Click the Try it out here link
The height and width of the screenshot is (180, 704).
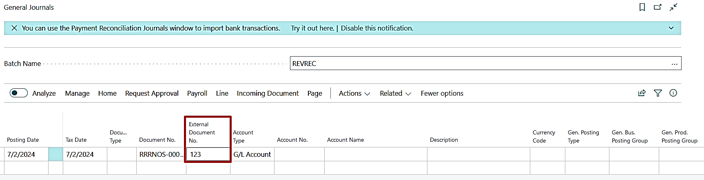(x=312, y=28)
